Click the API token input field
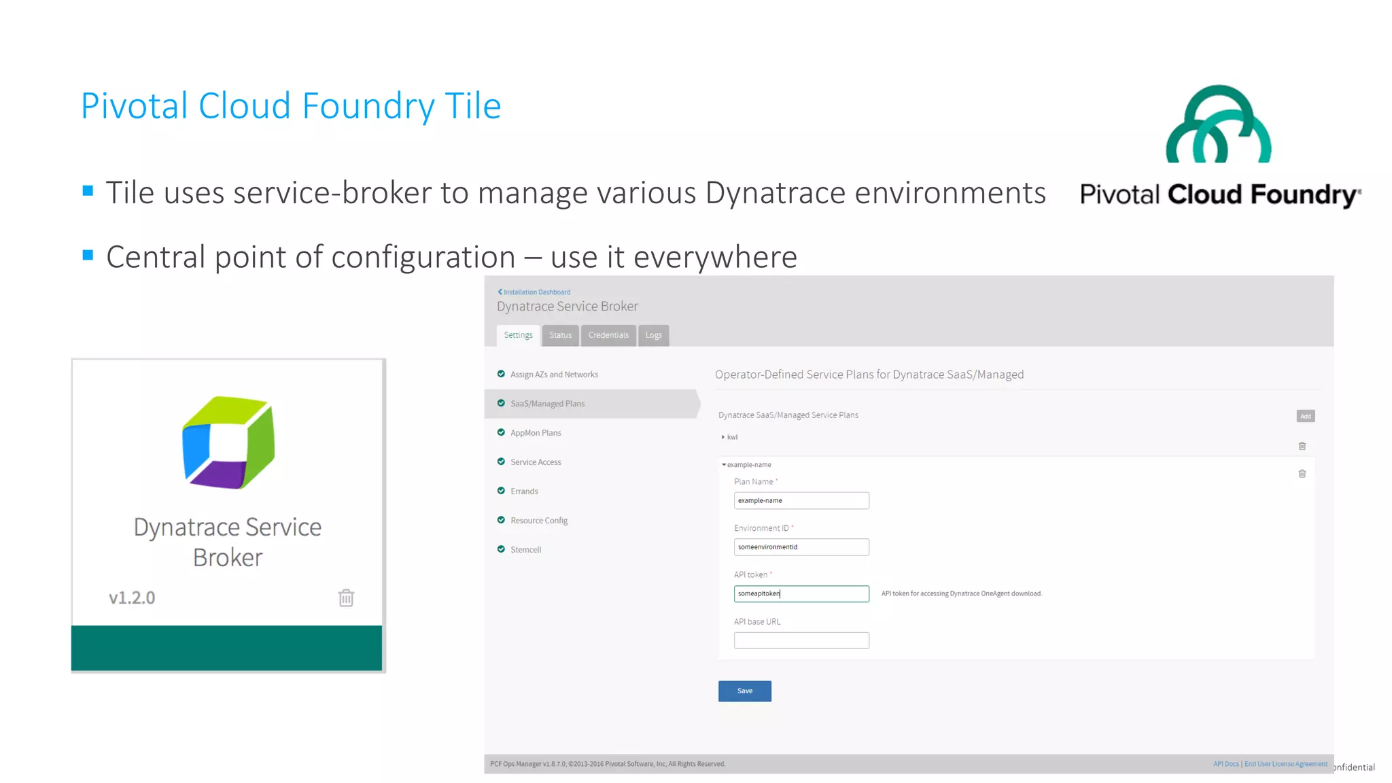The width and height of the screenshot is (1392, 783). pos(801,594)
